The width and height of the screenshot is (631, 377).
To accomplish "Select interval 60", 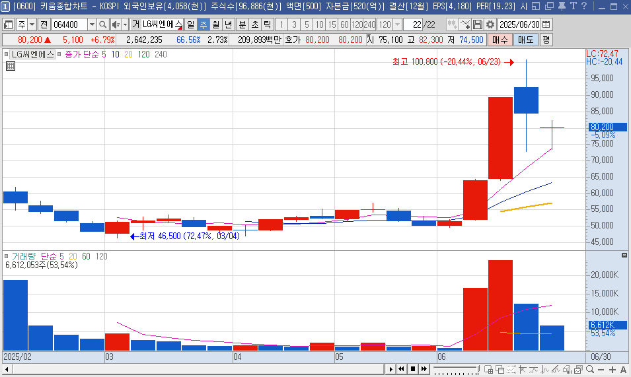I will [x=344, y=24].
